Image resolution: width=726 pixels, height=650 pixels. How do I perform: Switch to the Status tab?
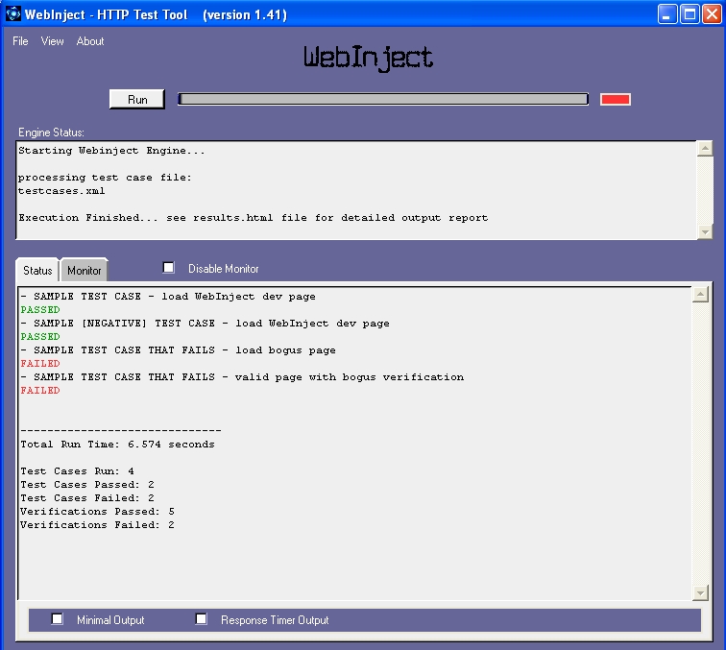click(37, 271)
